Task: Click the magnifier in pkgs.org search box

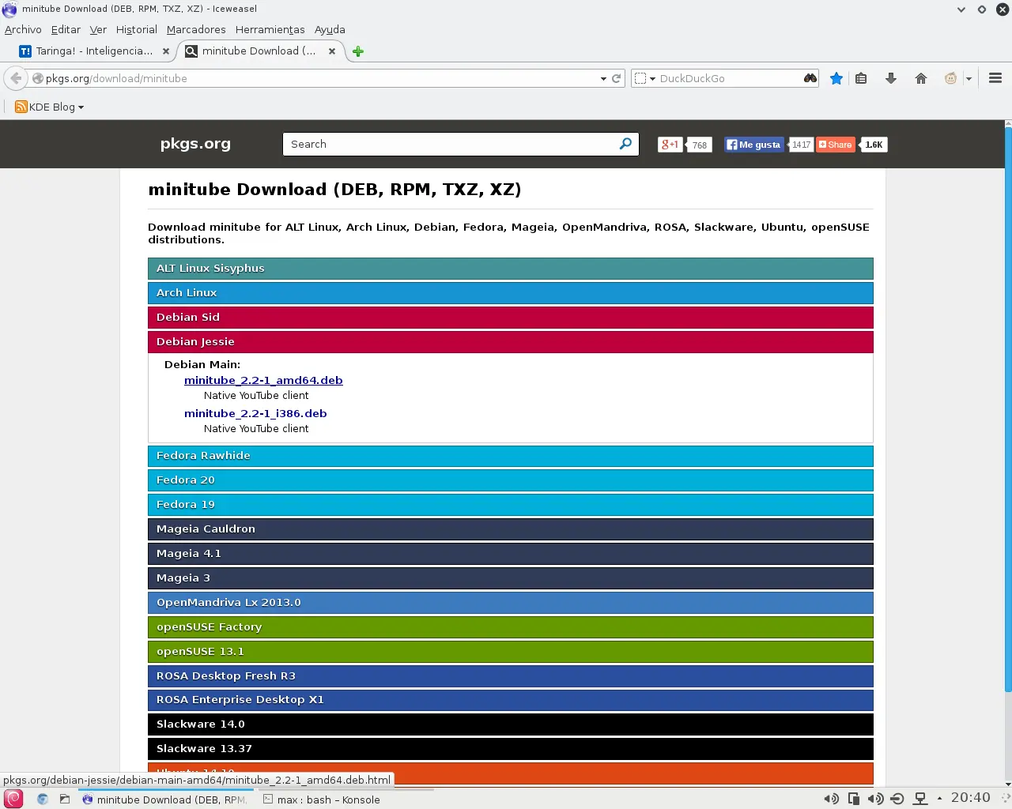Action: coord(625,144)
